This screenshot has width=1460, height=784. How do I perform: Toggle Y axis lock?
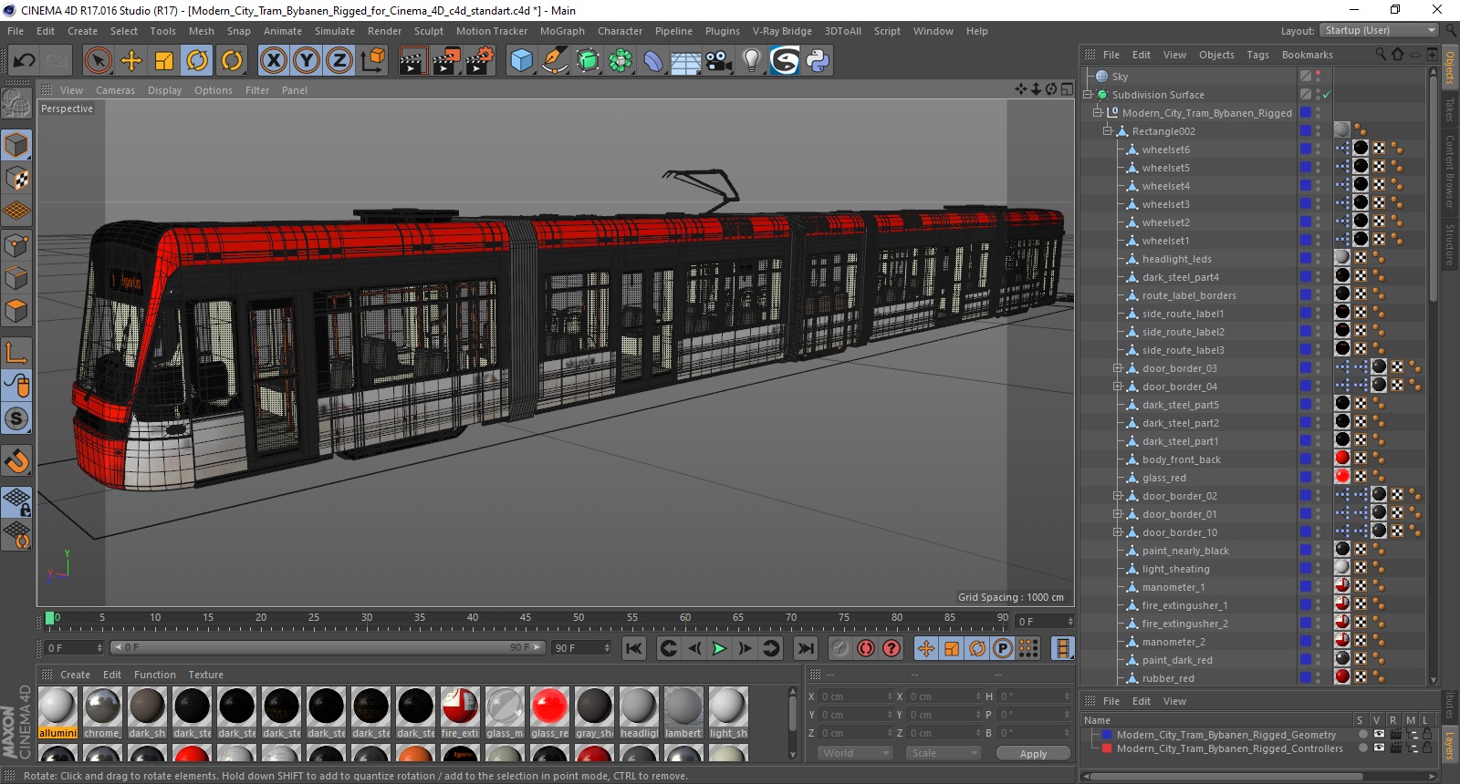click(307, 61)
